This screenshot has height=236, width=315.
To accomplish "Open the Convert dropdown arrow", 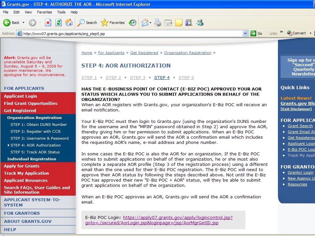I will [x=311, y=33].
